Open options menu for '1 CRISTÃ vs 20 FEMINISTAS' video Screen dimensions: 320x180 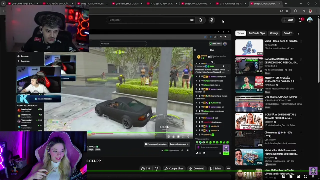(x=301, y=115)
